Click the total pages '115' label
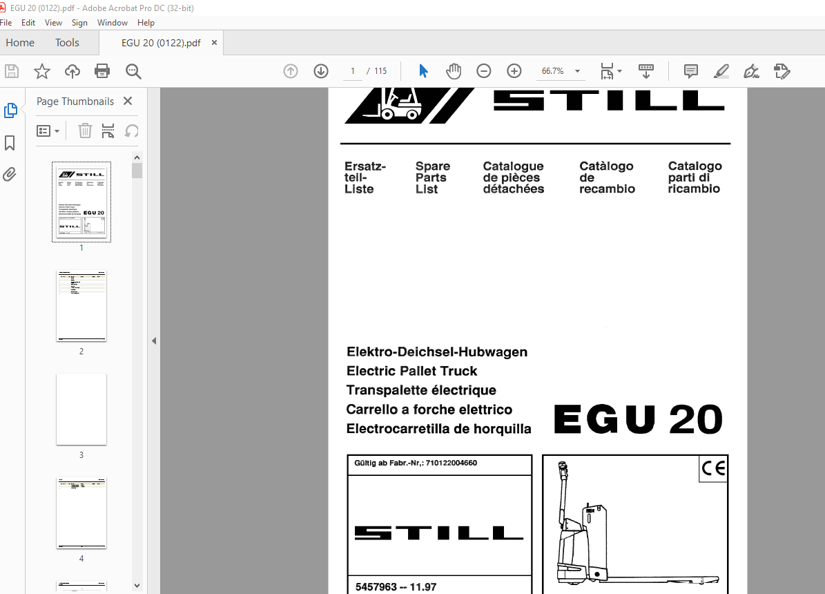 380,71
